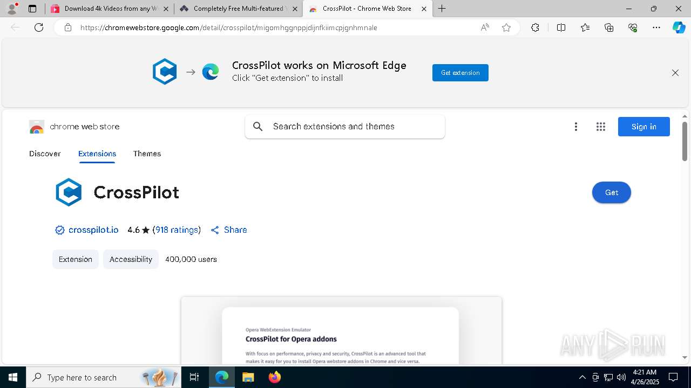Open the notifications center icon

673,377
